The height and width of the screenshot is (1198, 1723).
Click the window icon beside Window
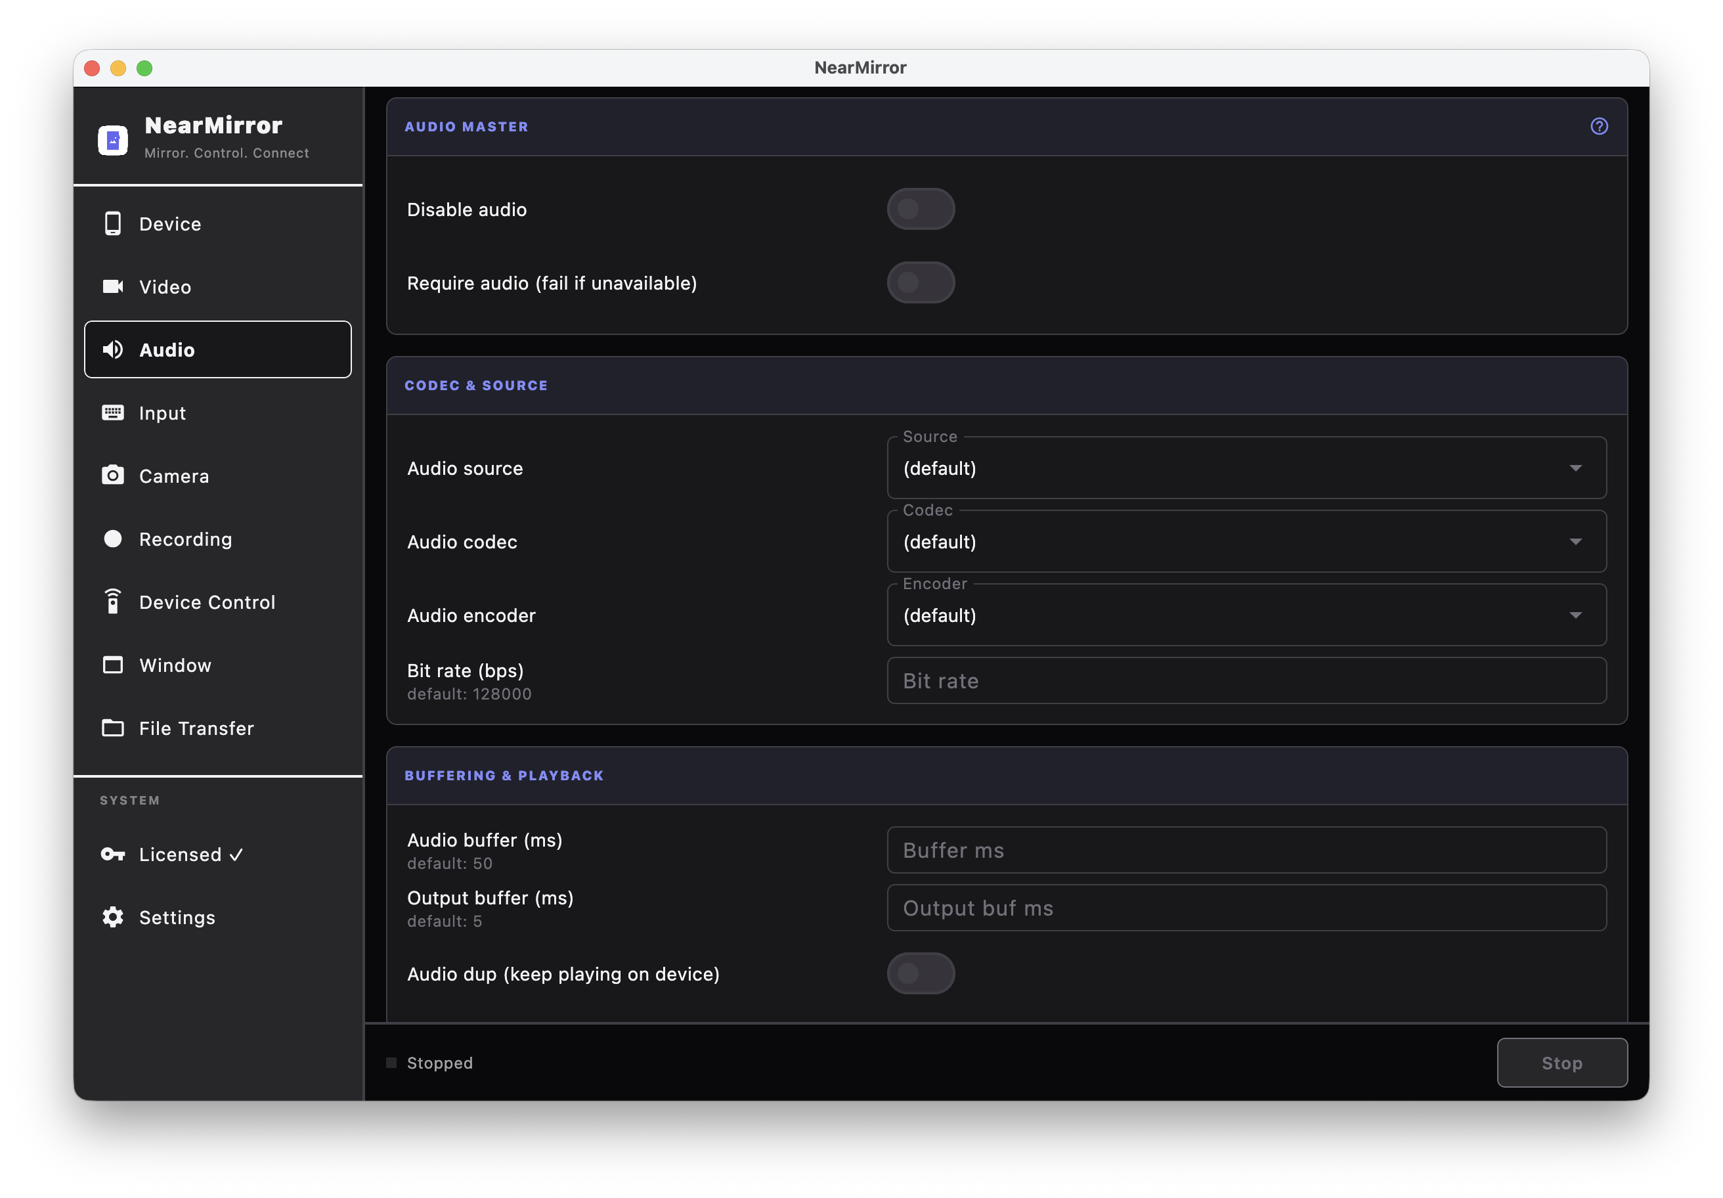pyautogui.click(x=112, y=665)
